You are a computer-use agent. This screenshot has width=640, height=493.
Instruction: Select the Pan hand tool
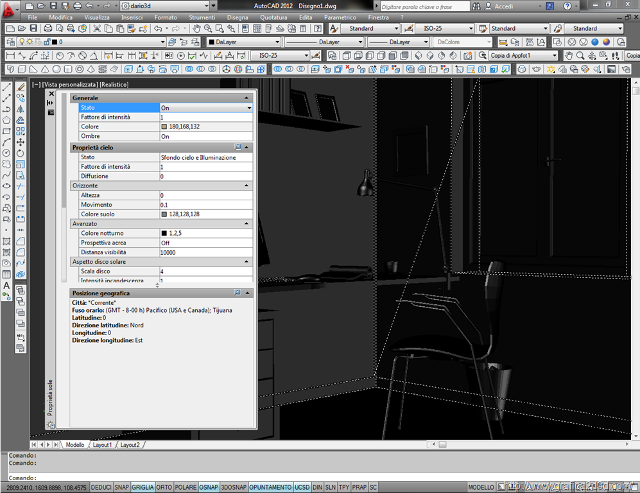[x=196, y=29]
